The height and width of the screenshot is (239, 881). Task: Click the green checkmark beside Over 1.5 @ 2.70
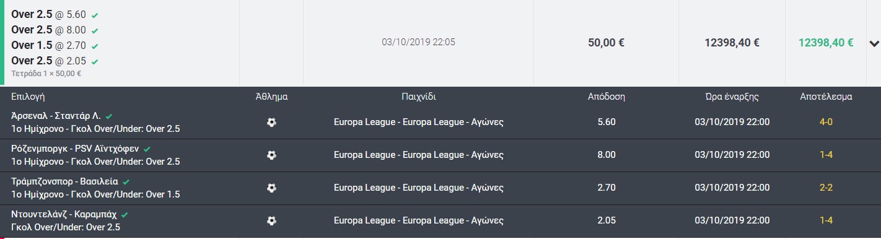95,46
